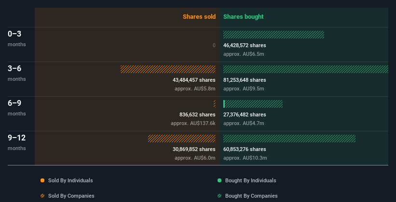Toggle the Sold By Companies legend label
This screenshot has height=202, width=396.
[71, 196]
